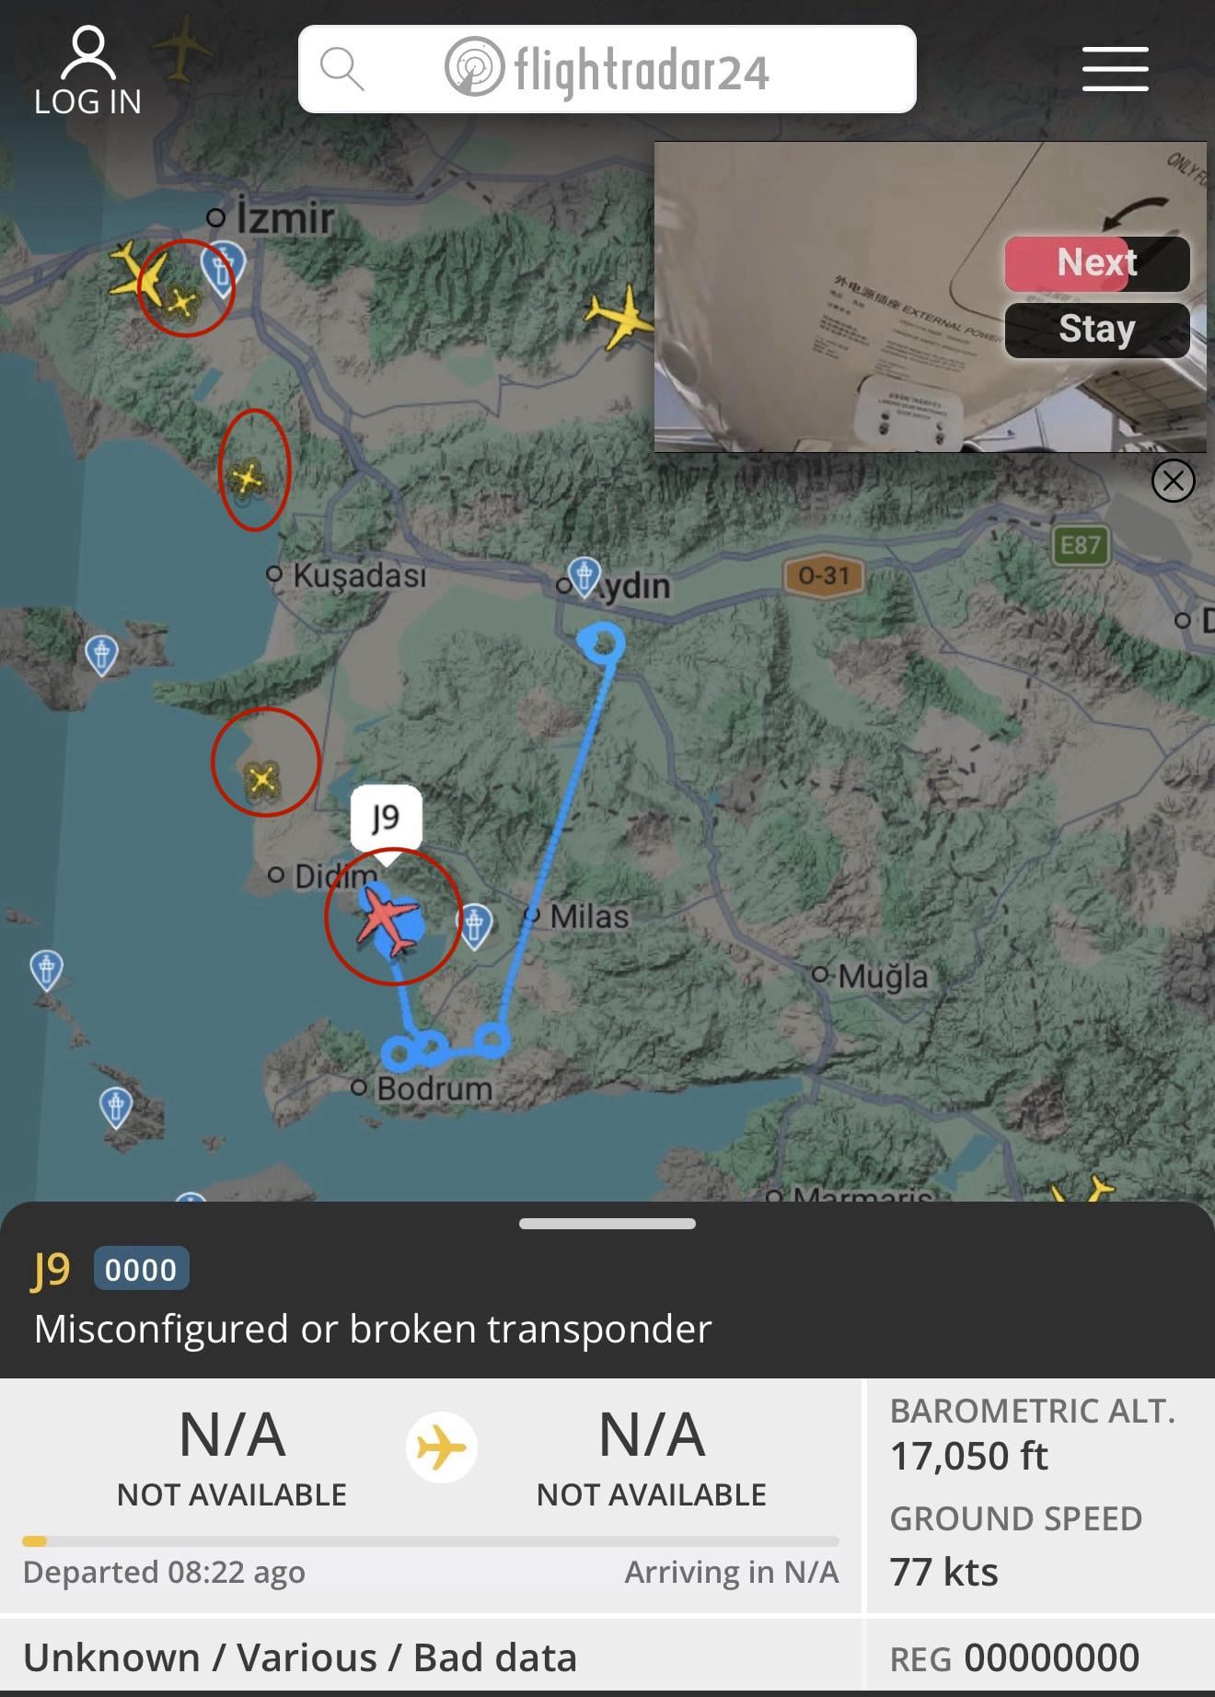Click the flight progress bar
This screenshot has height=1697, width=1215.
pos(431,1541)
